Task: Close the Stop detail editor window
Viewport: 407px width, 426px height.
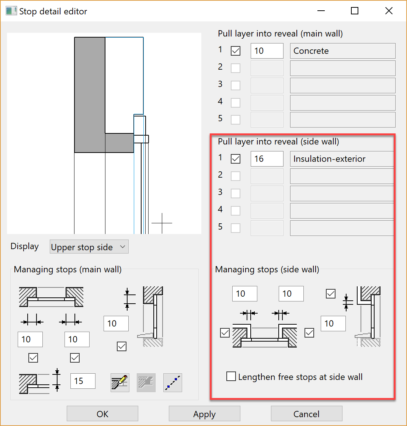Action: point(389,11)
